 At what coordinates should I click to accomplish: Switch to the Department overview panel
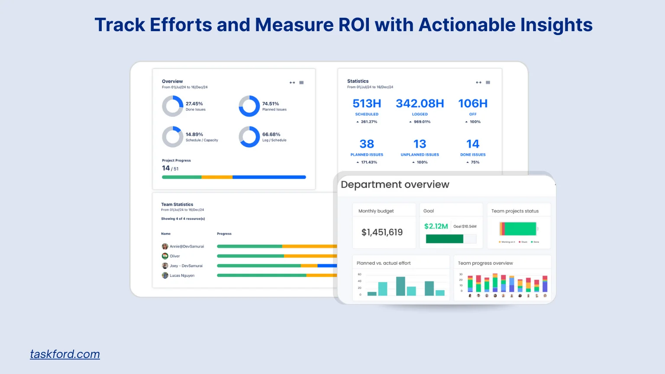395,184
